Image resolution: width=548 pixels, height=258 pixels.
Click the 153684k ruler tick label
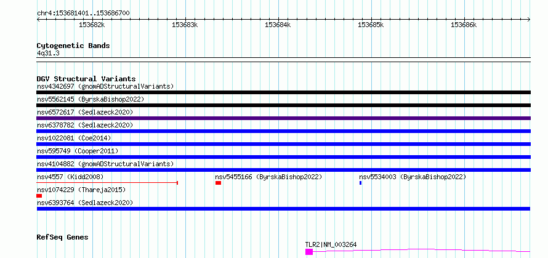[x=278, y=25]
